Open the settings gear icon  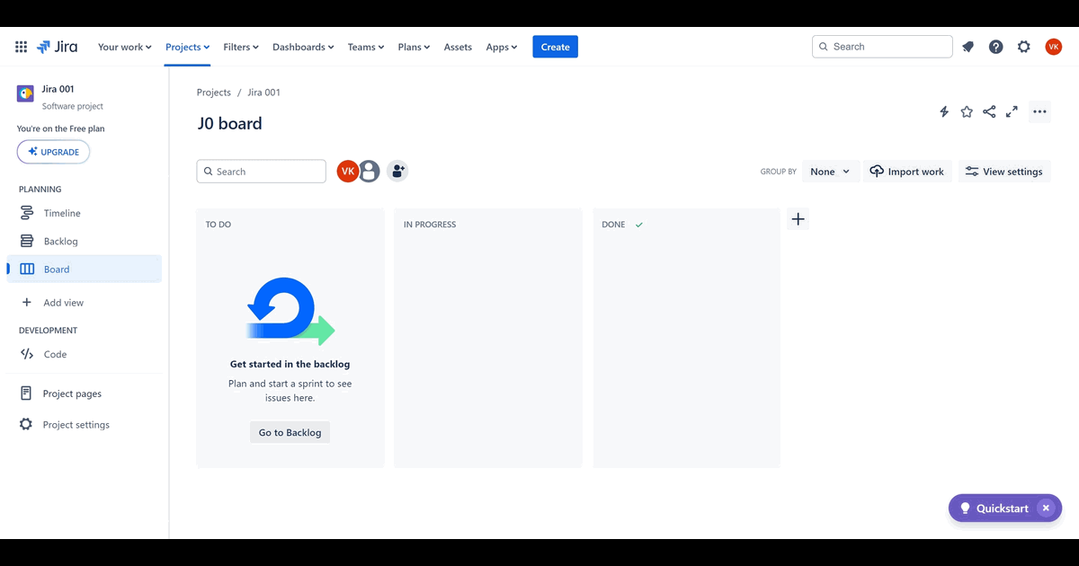tap(1024, 47)
